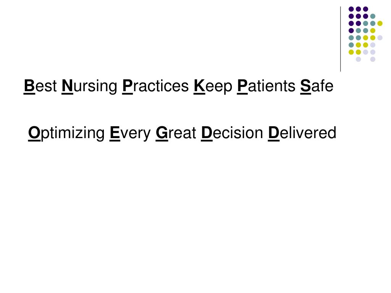Select the word "Nursing"
The height and width of the screenshot is (293, 391).
coord(89,87)
